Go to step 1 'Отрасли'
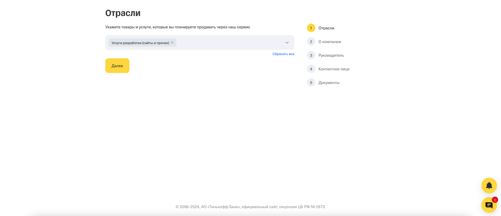 click(321, 28)
